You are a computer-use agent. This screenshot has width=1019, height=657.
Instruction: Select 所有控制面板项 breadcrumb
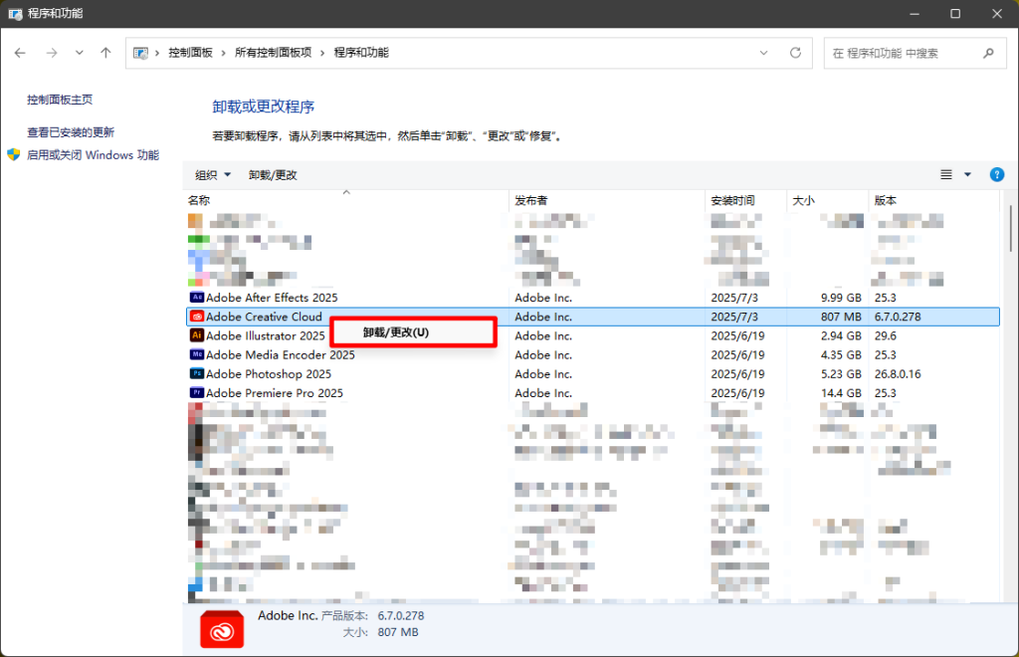[273, 53]
